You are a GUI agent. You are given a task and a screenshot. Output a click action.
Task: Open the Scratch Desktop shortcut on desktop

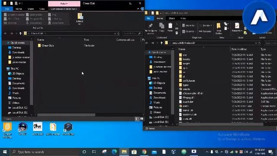[7, 130]
